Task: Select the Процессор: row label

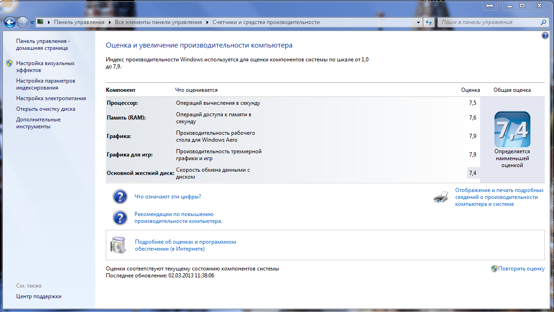Action: 122,103
